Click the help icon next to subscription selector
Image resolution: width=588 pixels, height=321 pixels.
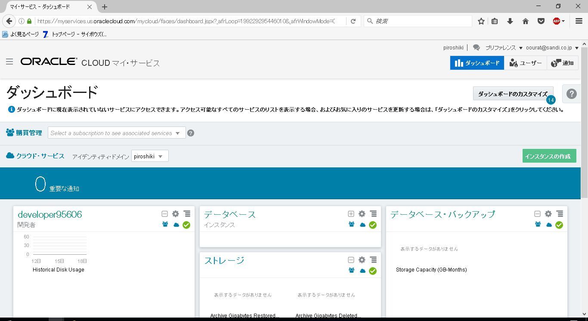coord(191,133)
